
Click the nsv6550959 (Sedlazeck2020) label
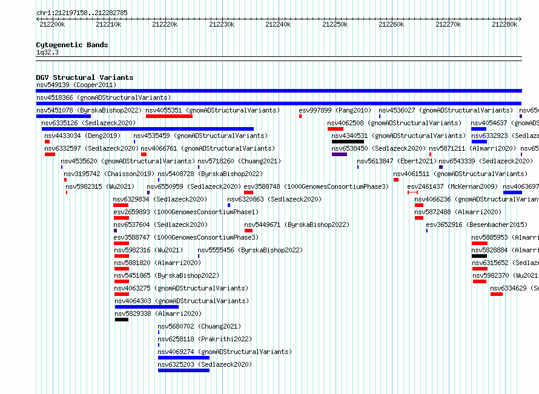point(194,186)
